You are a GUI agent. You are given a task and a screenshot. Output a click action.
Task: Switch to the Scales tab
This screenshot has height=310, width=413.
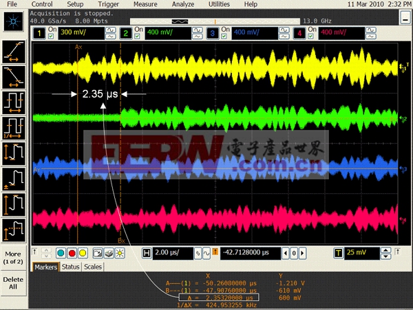[x=93, y=267]
